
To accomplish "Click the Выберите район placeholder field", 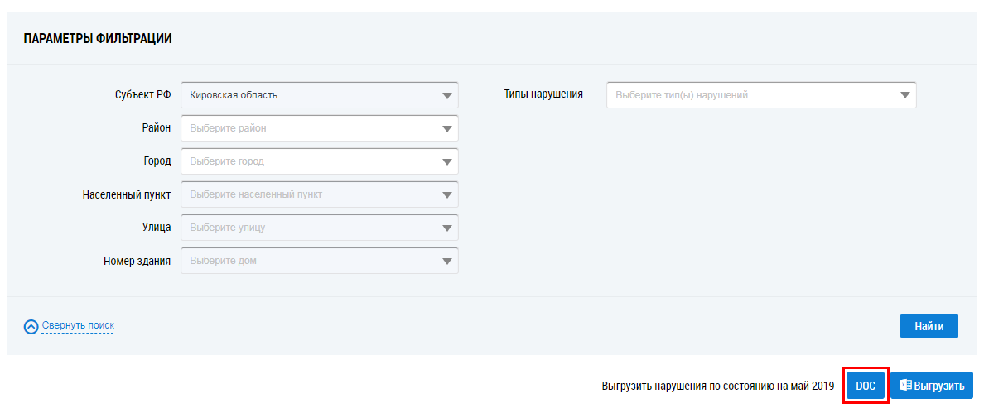I will [x=229, y=128].
